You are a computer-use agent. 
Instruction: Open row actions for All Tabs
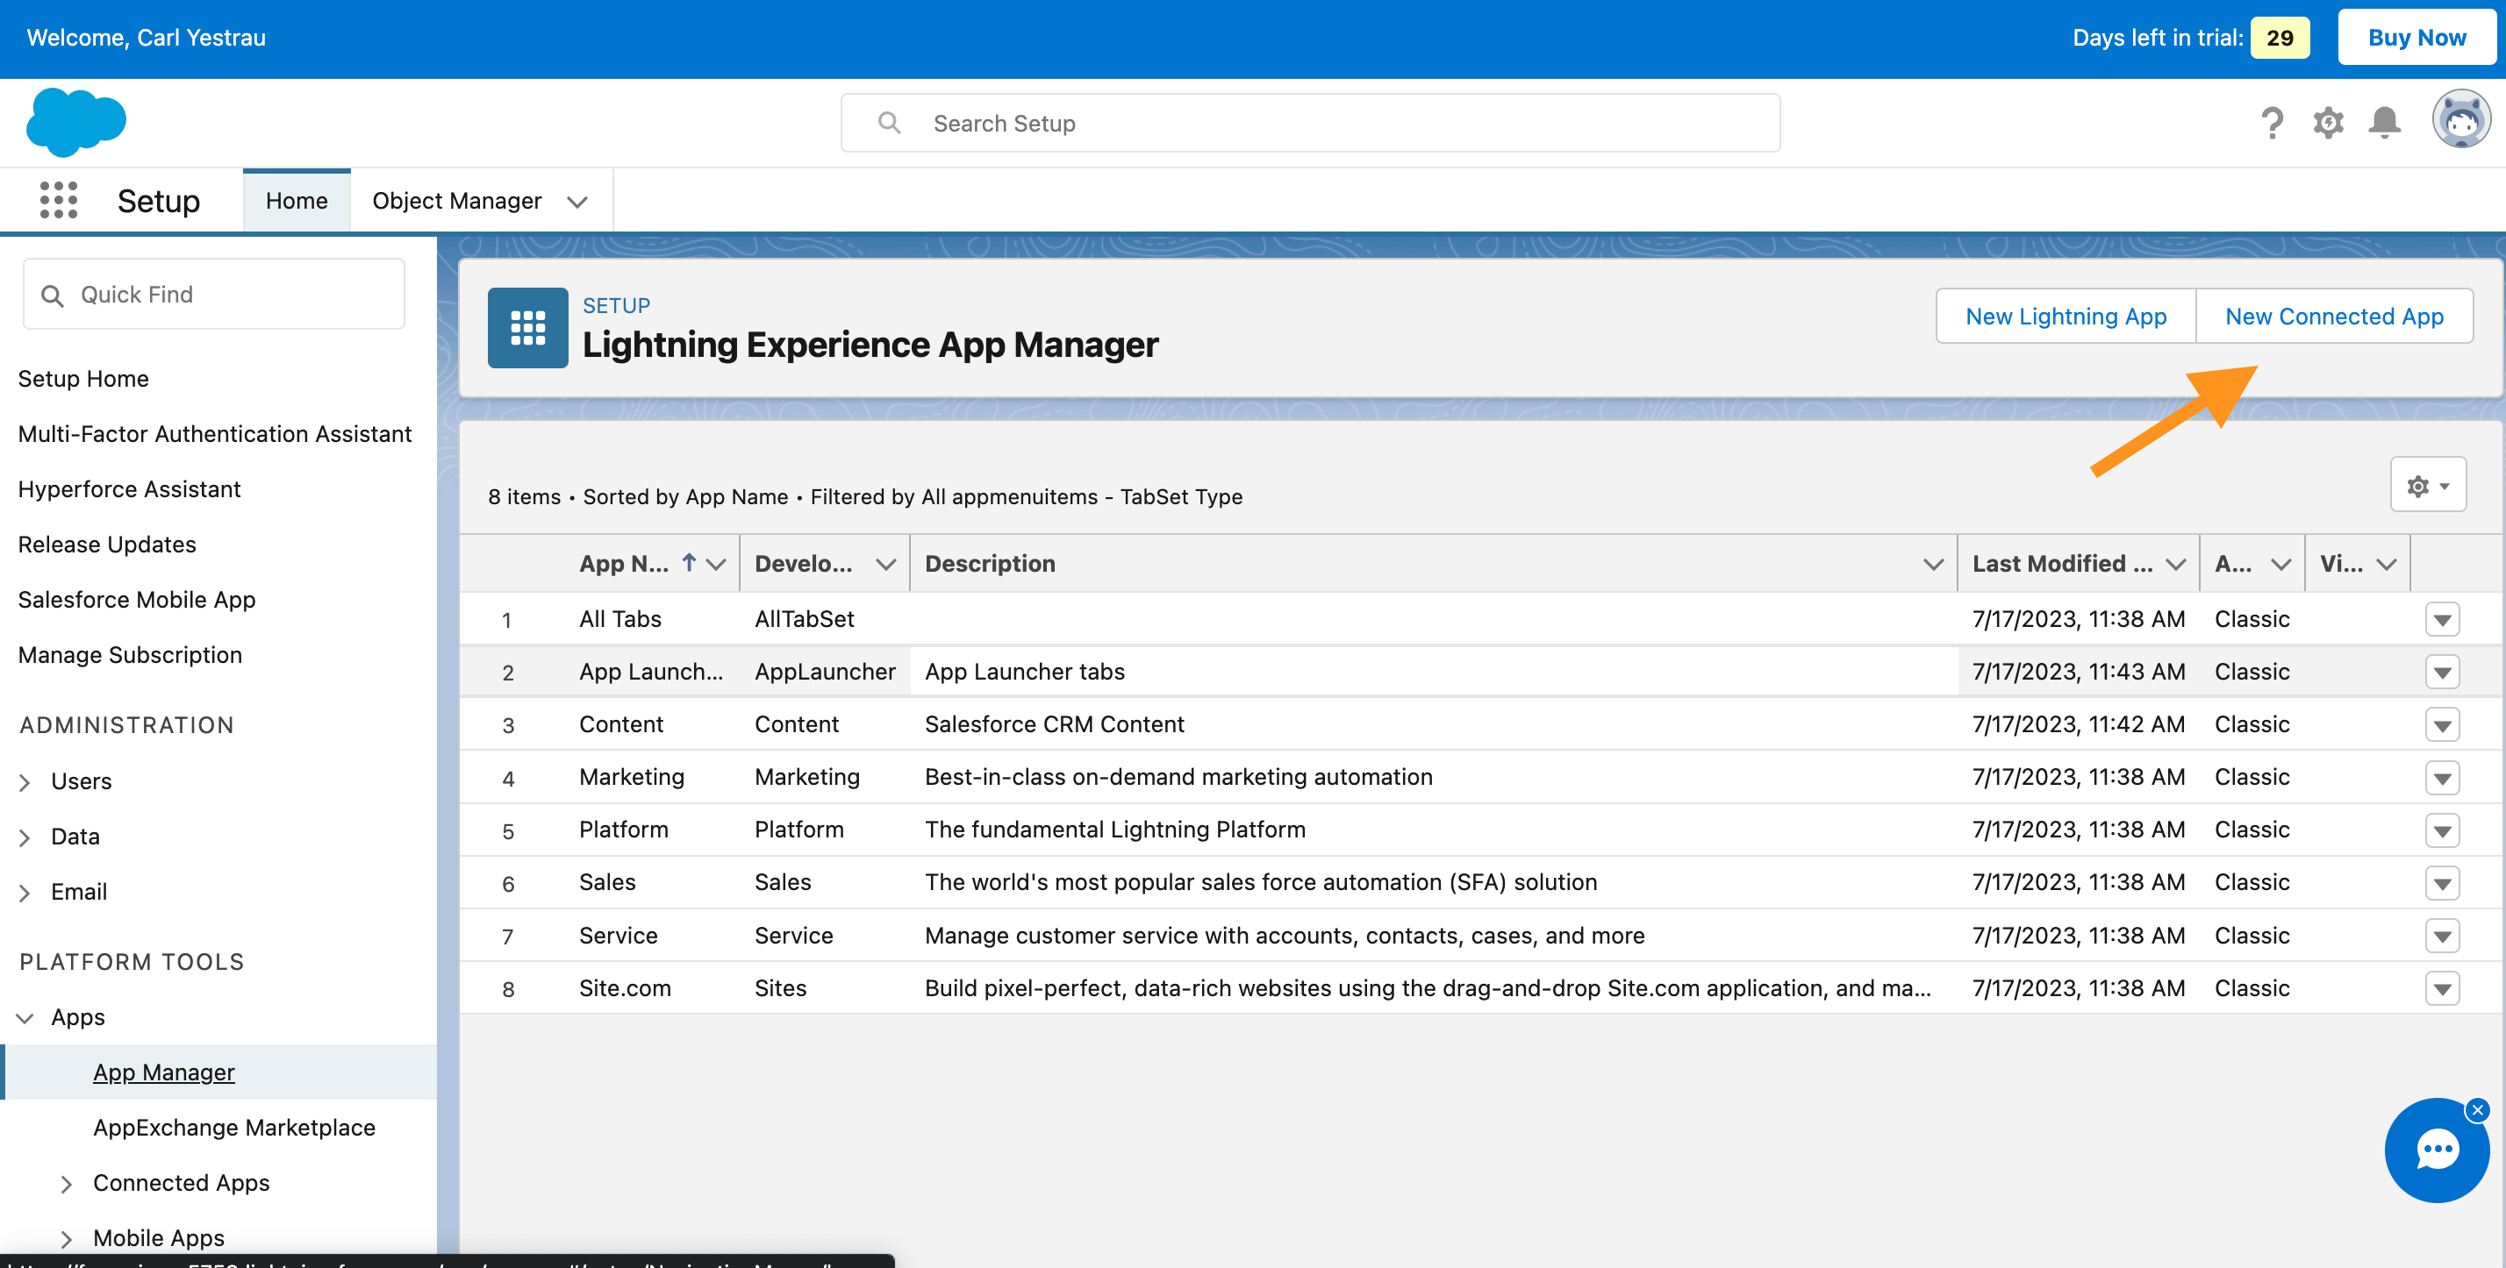click(x=2442, y=619)
